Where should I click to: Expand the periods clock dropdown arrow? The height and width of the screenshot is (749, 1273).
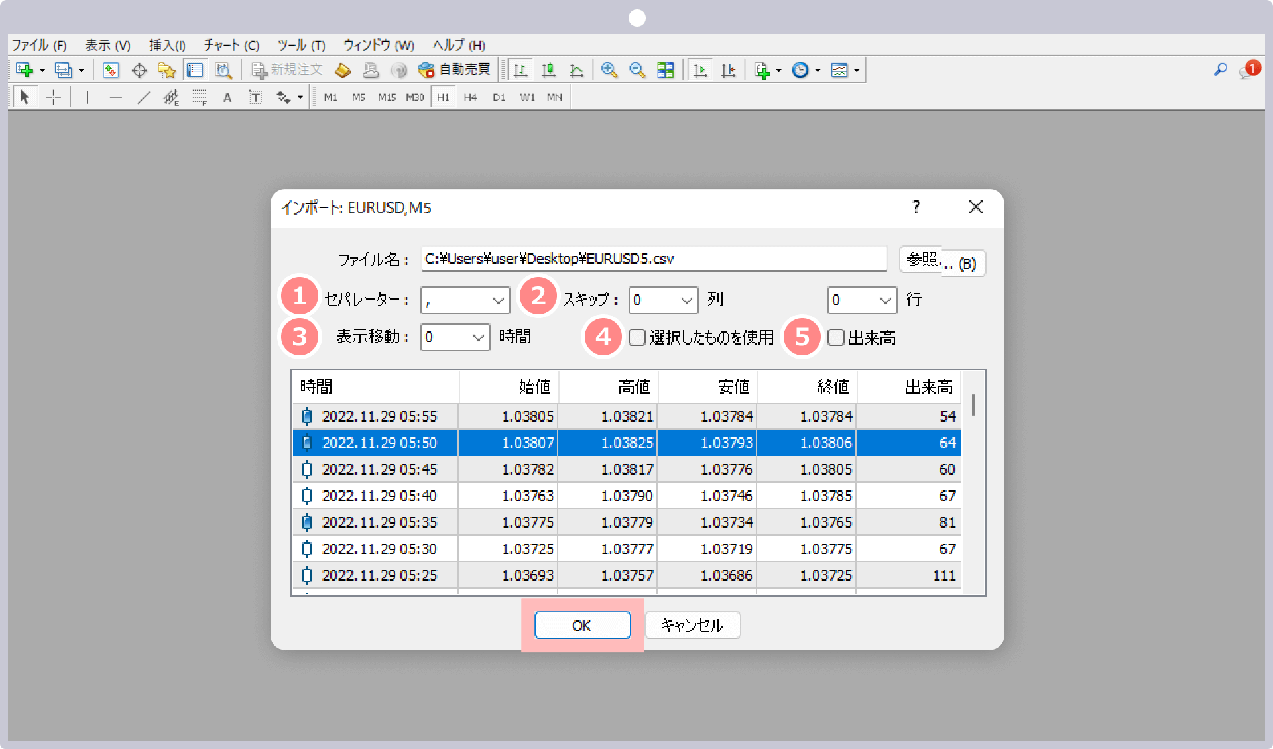pos(818,70)
